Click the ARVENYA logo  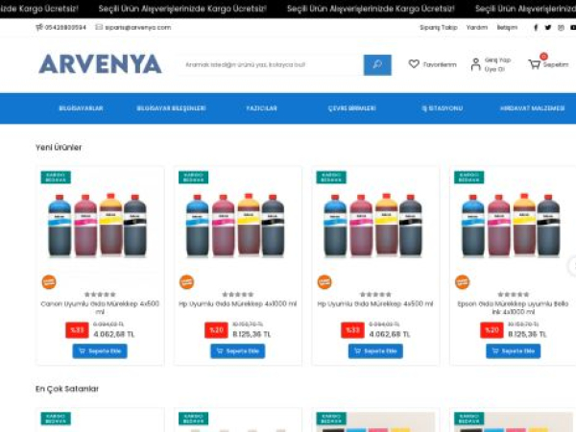point(100,64)
